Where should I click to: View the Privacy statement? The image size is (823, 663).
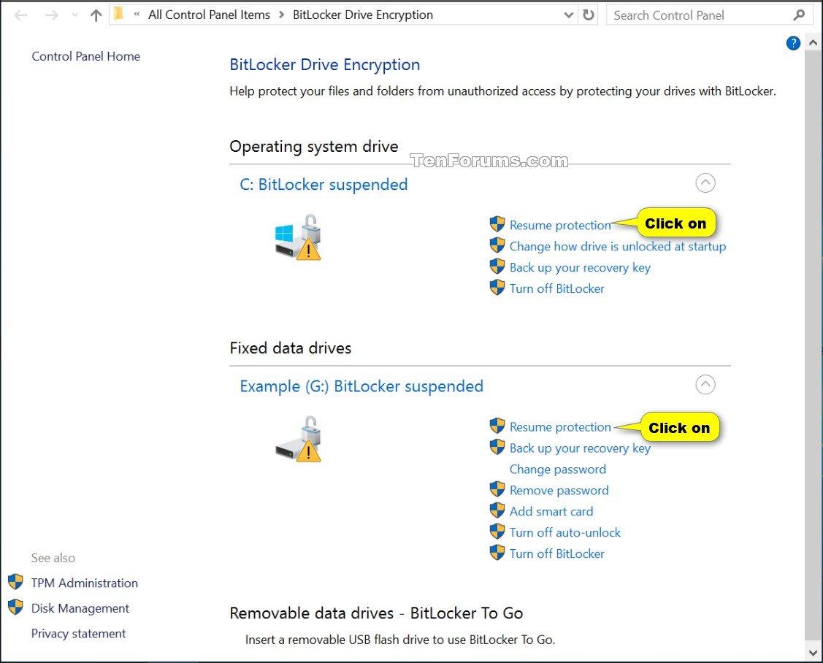coord(78,634)
